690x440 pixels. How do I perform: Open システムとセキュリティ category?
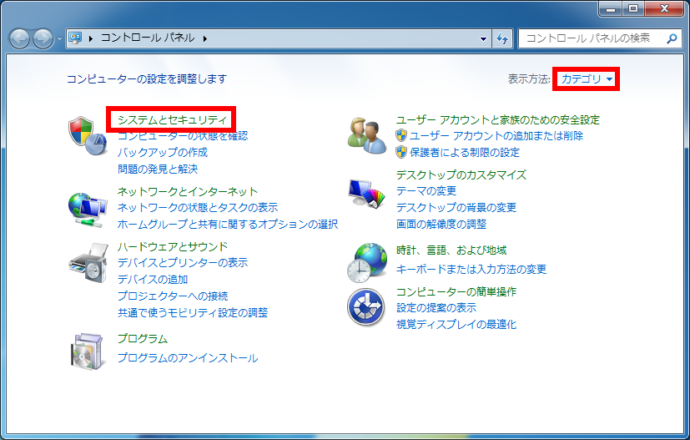[172, 119]
